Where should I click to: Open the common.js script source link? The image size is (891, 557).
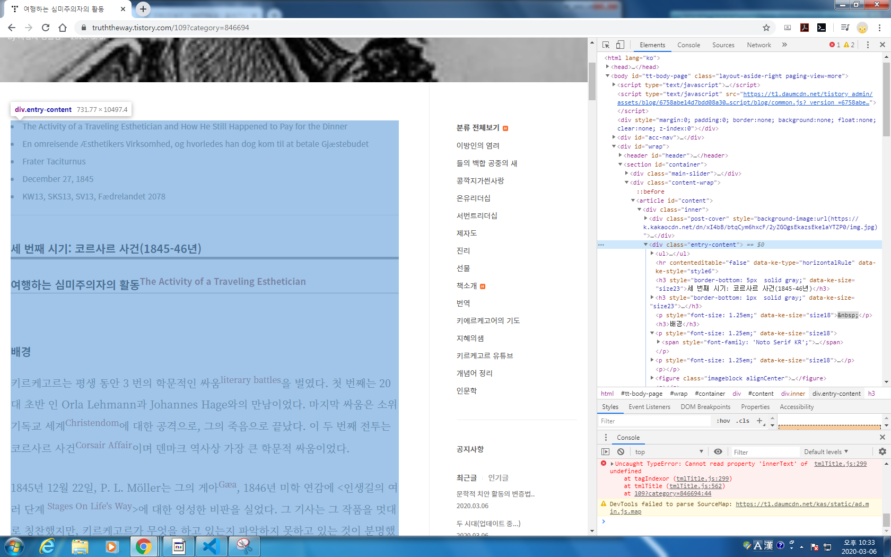[x=745, y=98]
